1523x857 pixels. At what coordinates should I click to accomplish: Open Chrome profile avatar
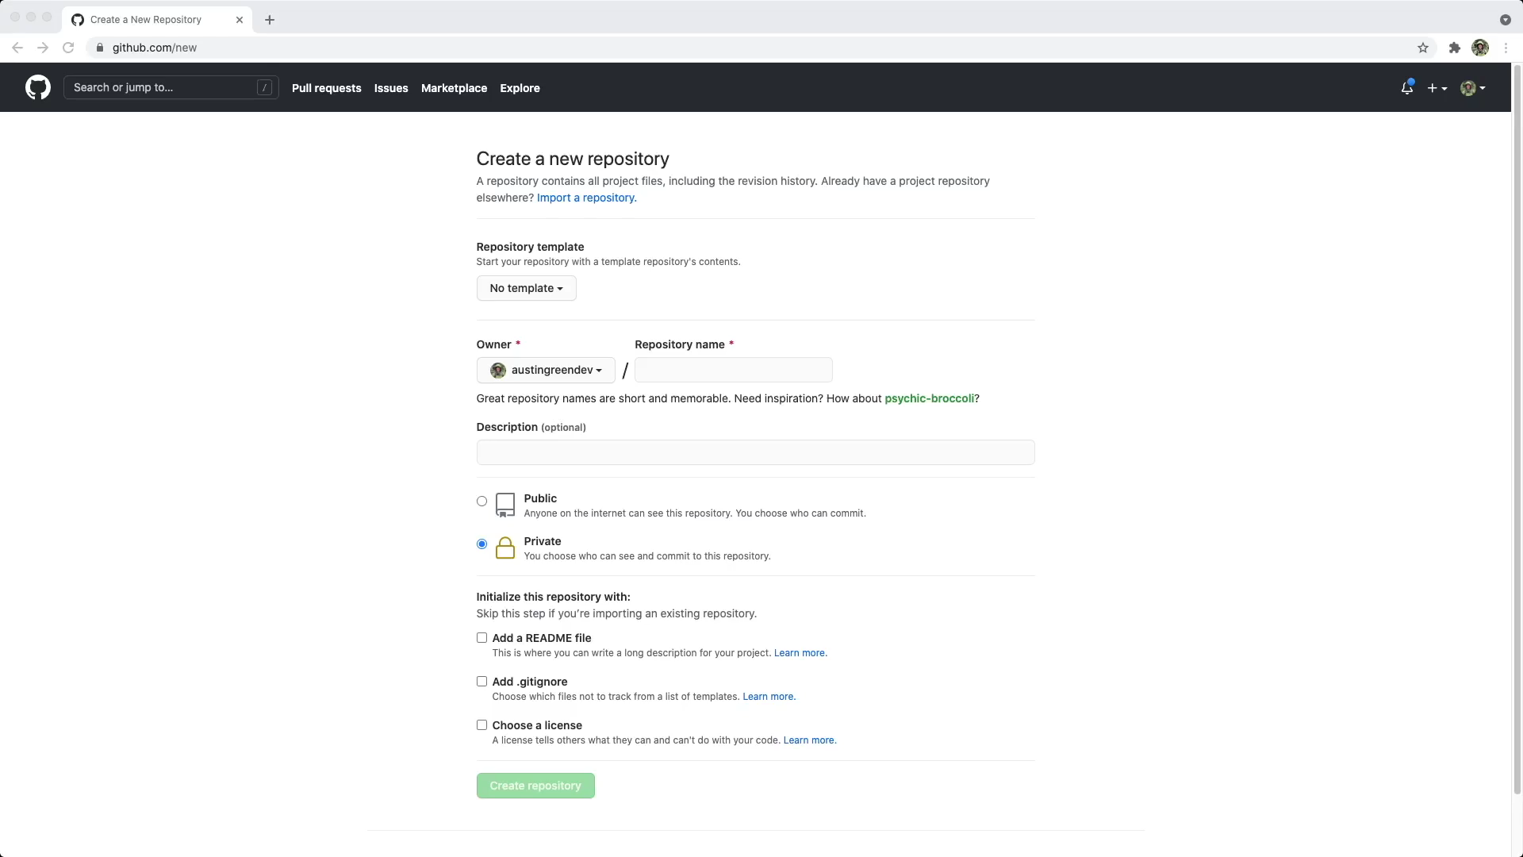pos(1480,48)
